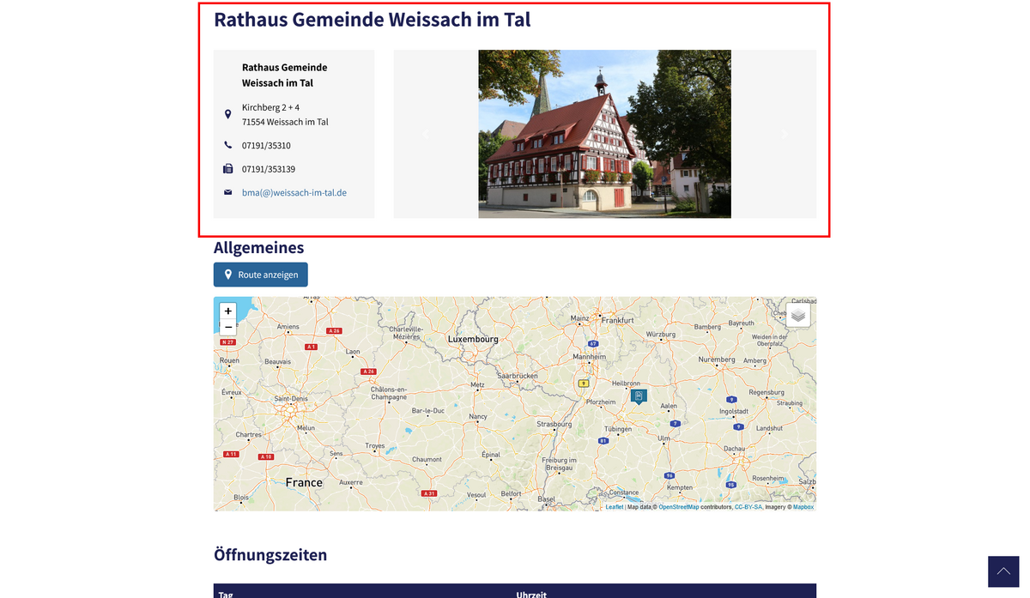Image resolution: width=1030 pixels, height=598 pixels.
Task: Open the OpenStreetMap contributors link
Action: coord(679,507)
